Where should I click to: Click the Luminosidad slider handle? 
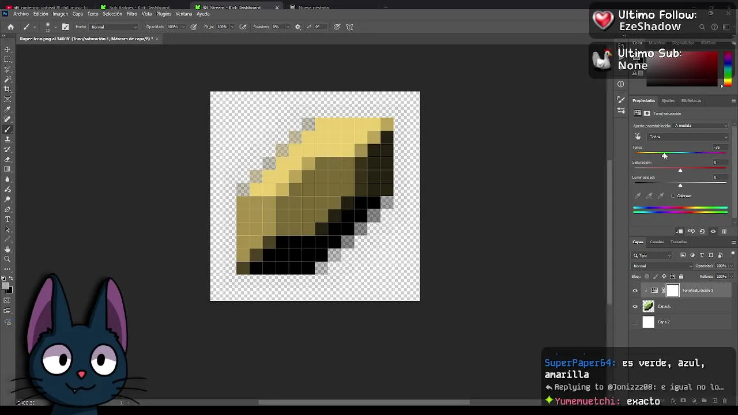pos(680,186)
